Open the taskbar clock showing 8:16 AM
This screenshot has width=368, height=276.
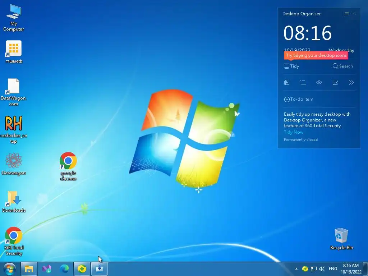click(x=351, y=269)
